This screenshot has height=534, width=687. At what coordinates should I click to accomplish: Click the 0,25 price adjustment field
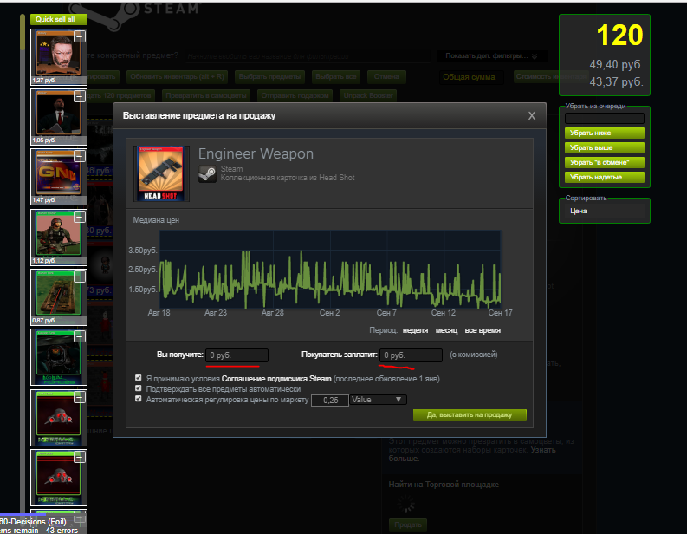[330, 400]
